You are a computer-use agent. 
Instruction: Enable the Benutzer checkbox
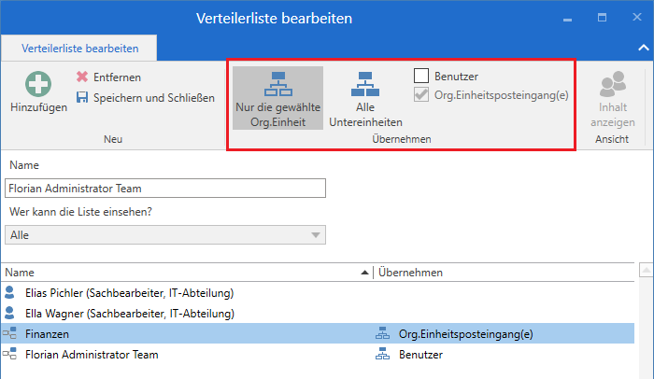(421, 76)
